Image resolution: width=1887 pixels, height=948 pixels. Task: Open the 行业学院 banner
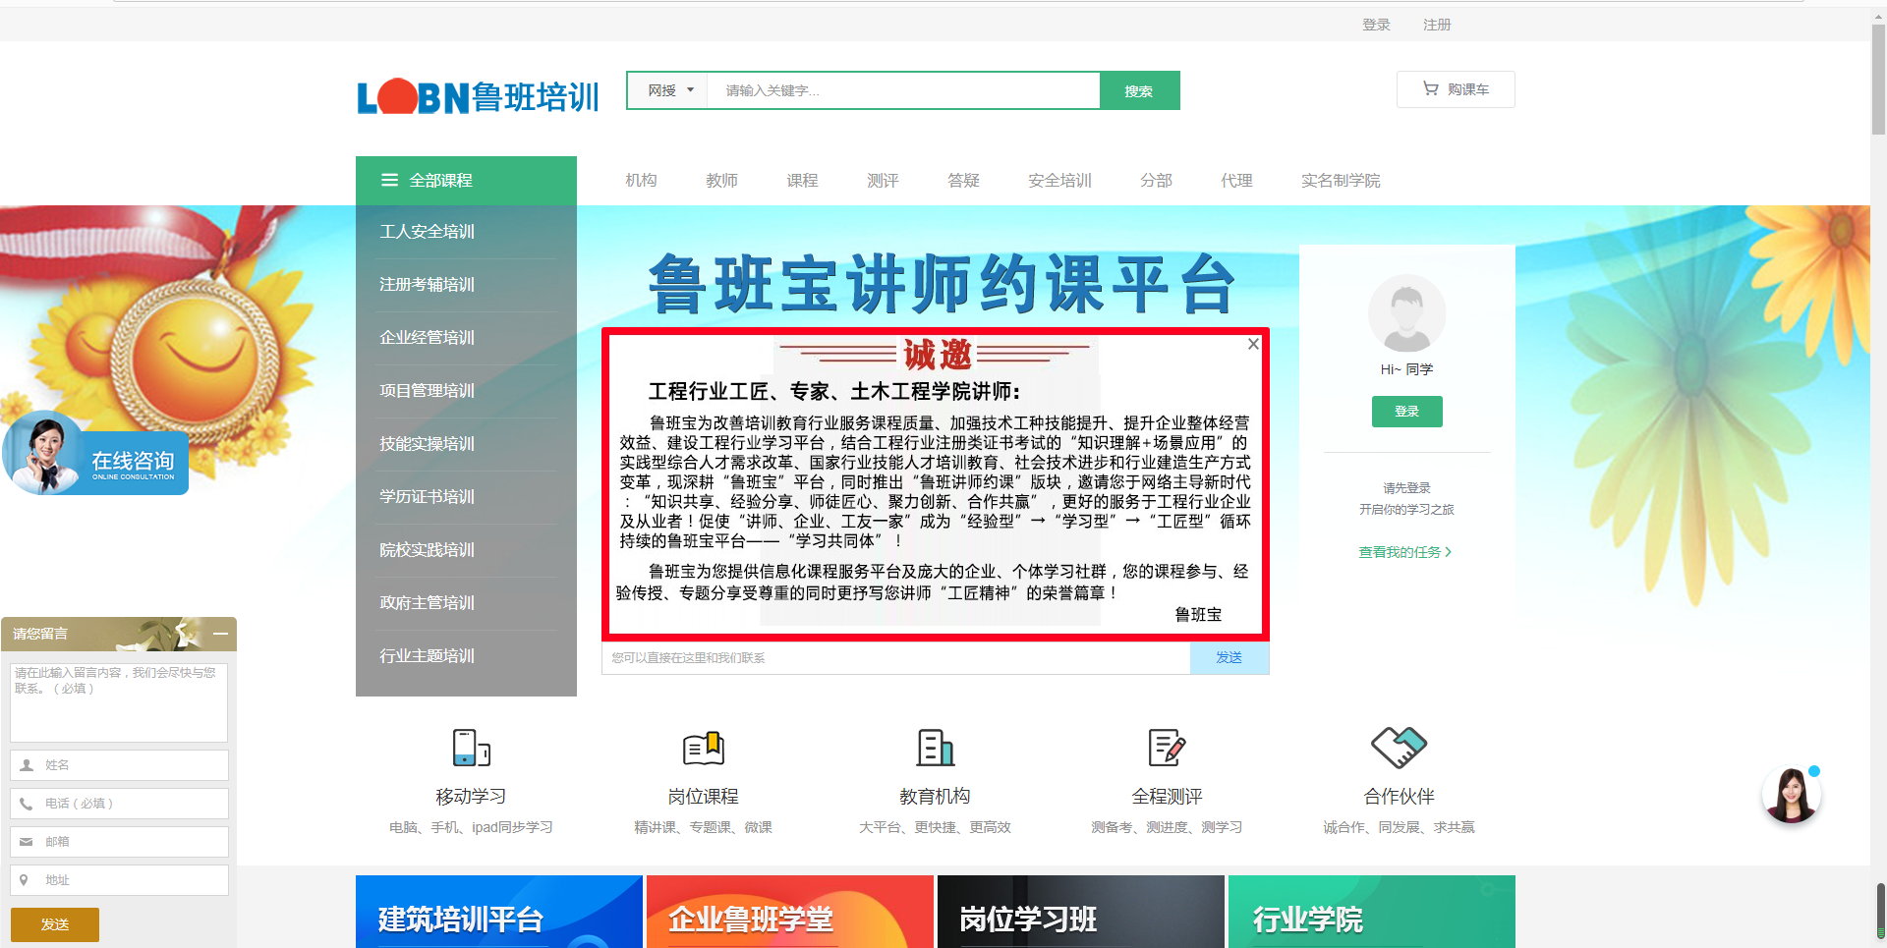pos(1372,912)
